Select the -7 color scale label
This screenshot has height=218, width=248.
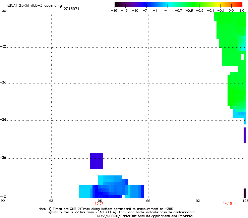[x=145, y=11]
